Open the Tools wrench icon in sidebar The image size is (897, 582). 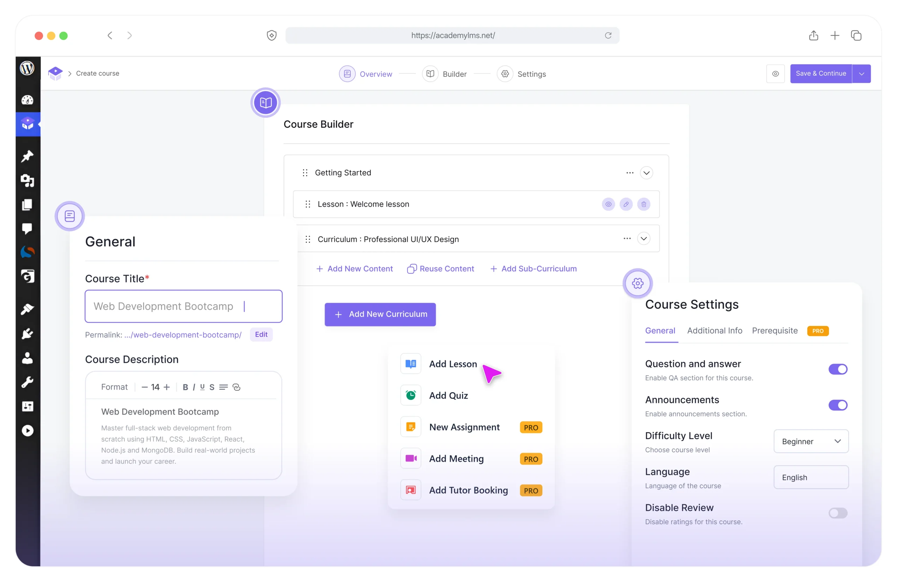point(27,382)
